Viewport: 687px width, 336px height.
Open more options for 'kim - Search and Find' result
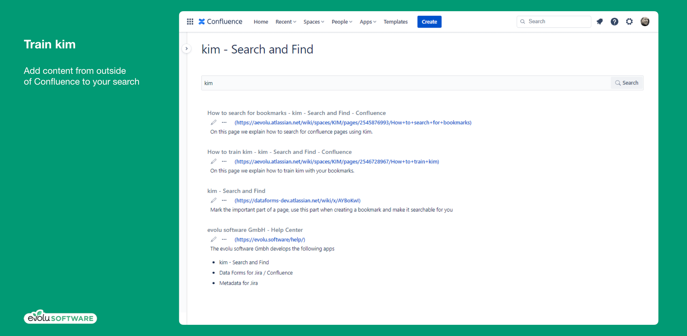tap(224, 200)
